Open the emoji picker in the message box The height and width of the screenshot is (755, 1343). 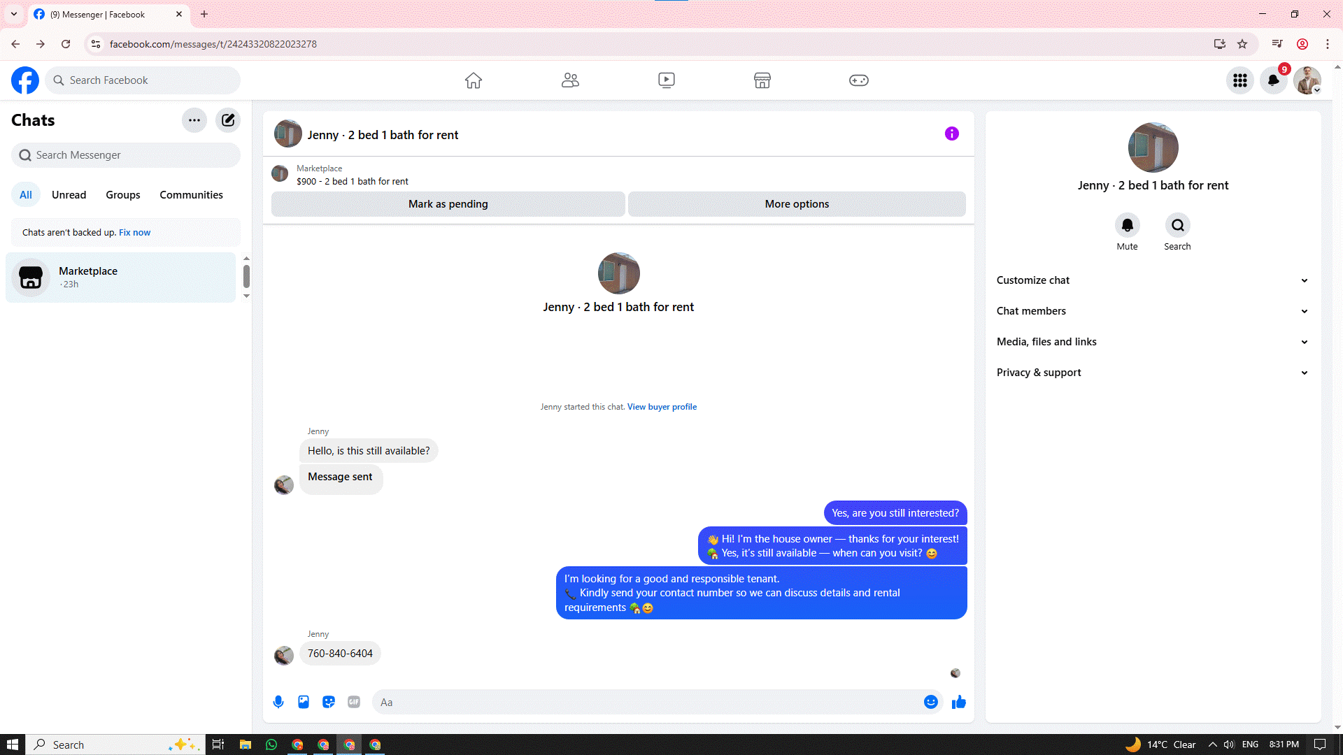(930, 702)
